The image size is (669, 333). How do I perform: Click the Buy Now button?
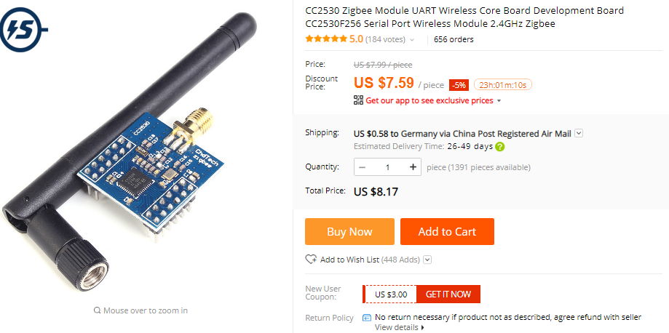350,231
